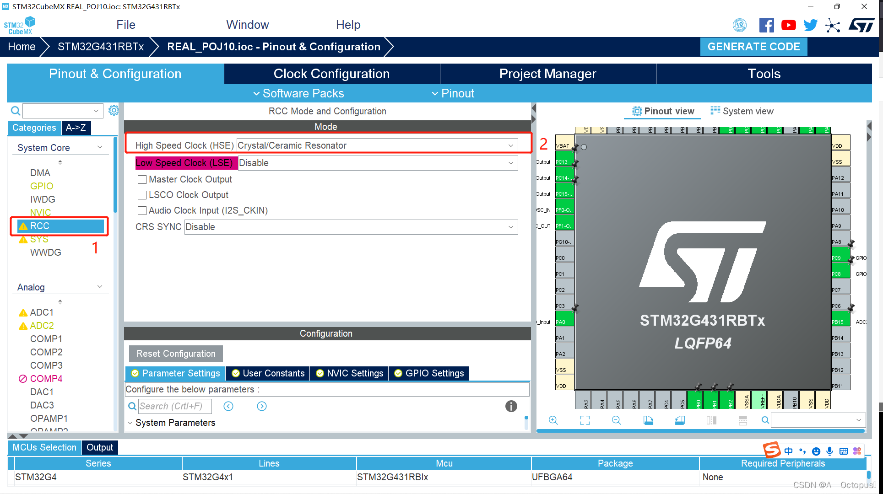Click the ST logo in the top bar

[861, 25]
